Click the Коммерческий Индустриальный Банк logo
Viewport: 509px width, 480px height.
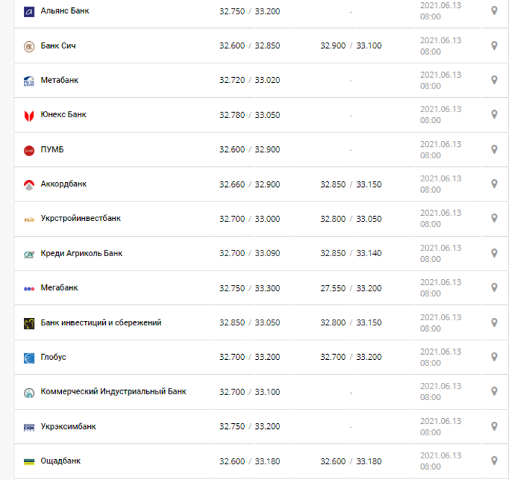[x=29, y=393]
